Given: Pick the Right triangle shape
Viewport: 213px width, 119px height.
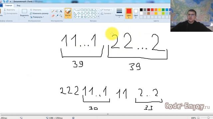Looking at the screenshot, I should point(75,13).
